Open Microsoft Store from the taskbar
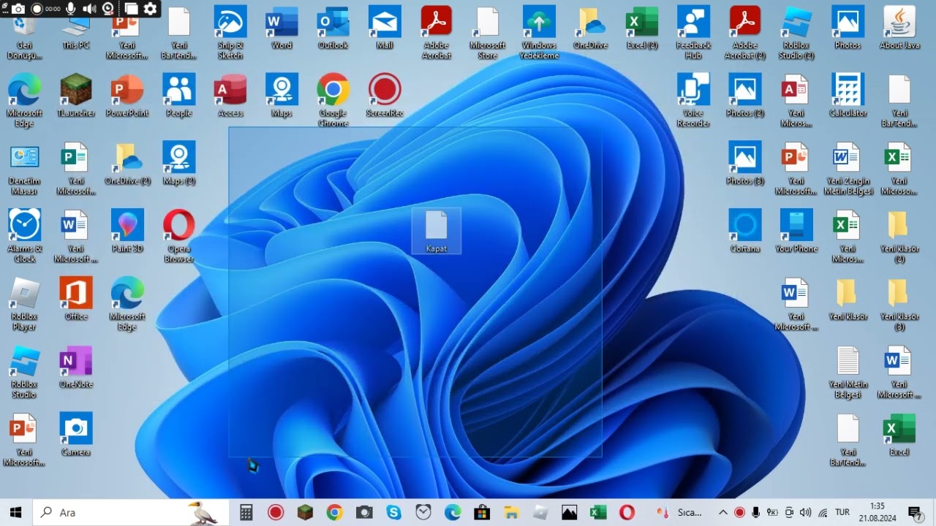Viewport: 936px width, 526px height. pos(481,513)
